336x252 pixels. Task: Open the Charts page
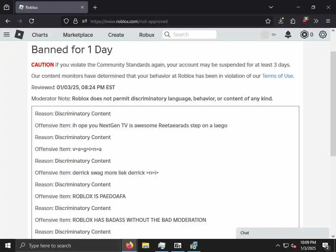[40, 35]
